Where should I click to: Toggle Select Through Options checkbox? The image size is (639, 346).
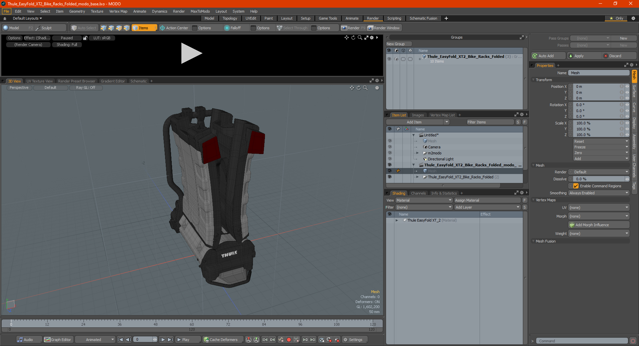(314, 28)
